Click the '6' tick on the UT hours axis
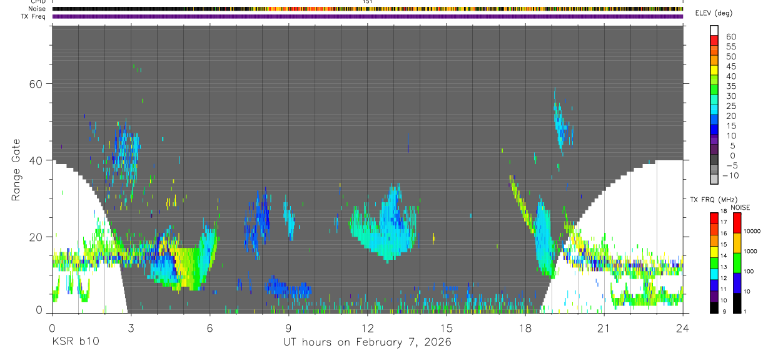 [210, 327]
